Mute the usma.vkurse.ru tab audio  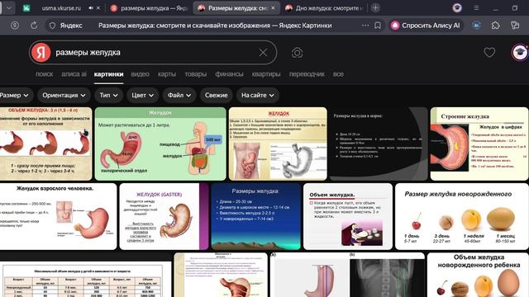pos(91,8)
